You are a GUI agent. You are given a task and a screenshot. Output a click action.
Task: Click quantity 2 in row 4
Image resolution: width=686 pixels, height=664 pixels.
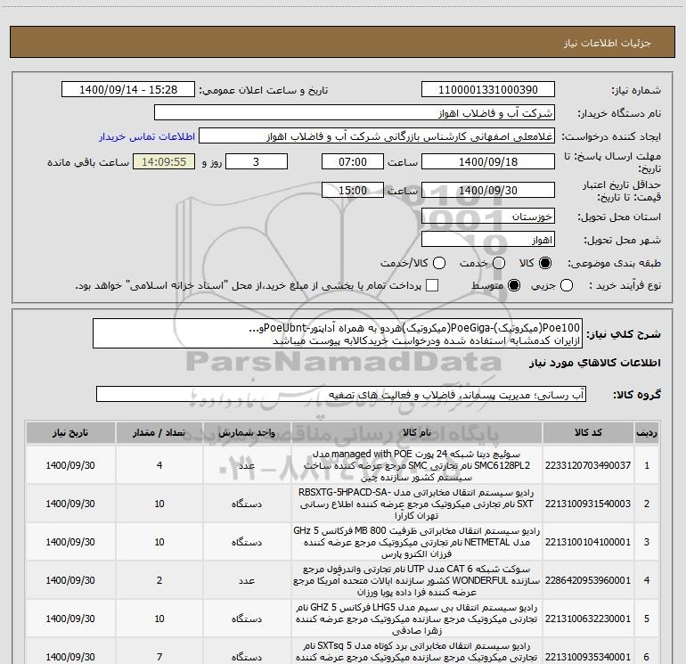tap(159, 580)
